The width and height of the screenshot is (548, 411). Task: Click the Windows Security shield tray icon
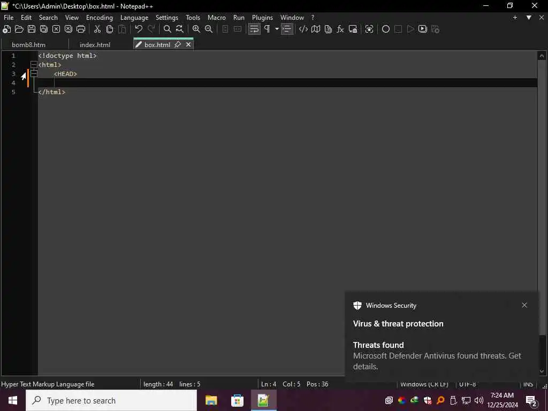tap(428, 400)
